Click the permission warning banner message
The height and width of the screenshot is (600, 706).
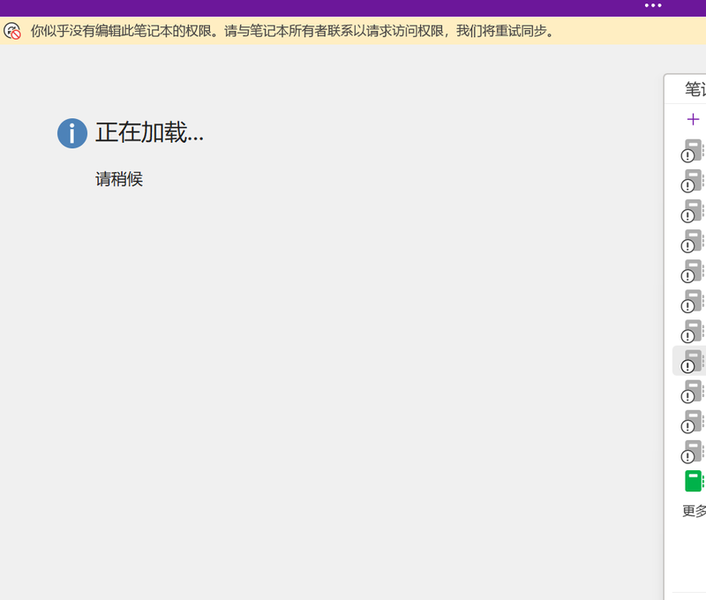click(292, 31)
